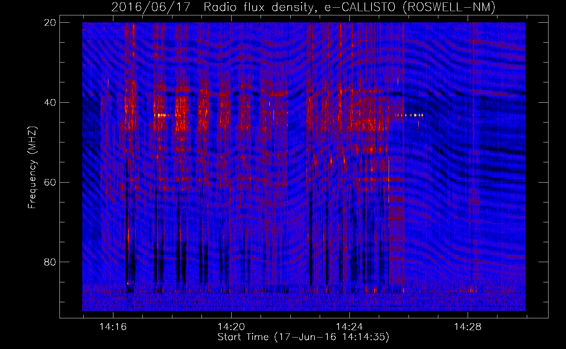Viewport: 566px width, 349px height.
Task: Click the 14:16 time tick label
Action: click(x=113, y=327)
